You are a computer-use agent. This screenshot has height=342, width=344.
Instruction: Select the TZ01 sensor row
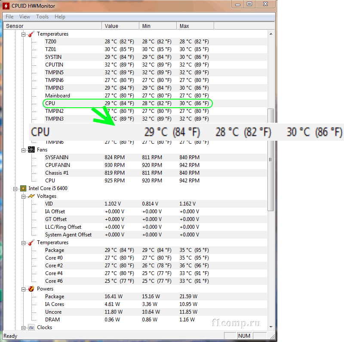(156, 49)
